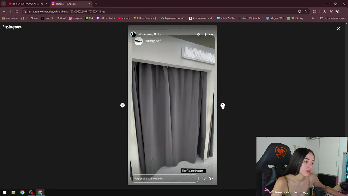The height and width of the screenshot is (196, 348).
Task: Open the inicio / X bookmark
Action: click(47, 18)
